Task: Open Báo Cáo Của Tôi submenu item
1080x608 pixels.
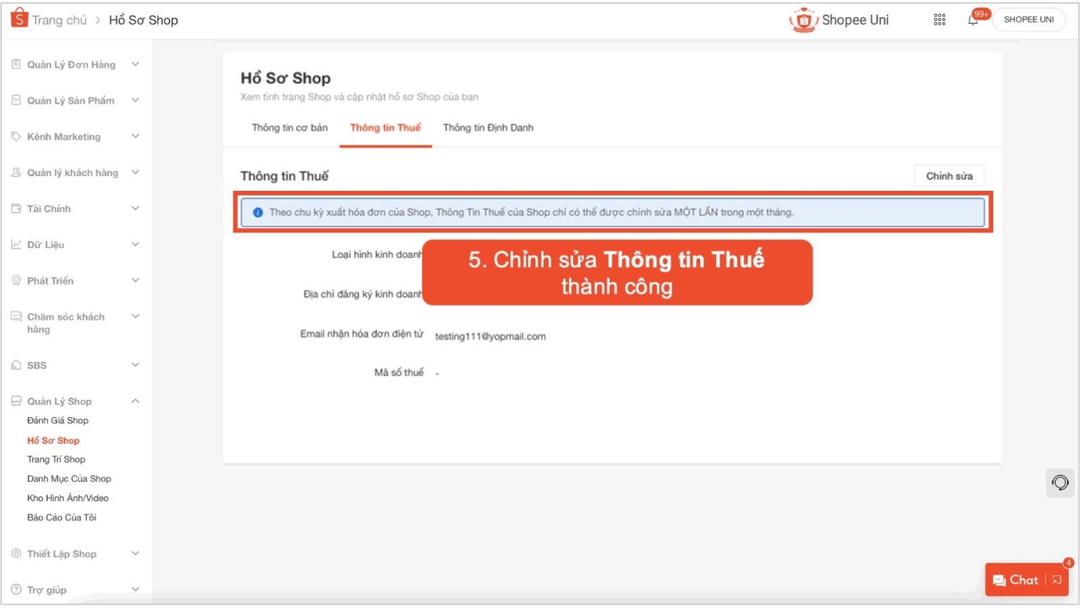Action: tap(61, 517)
